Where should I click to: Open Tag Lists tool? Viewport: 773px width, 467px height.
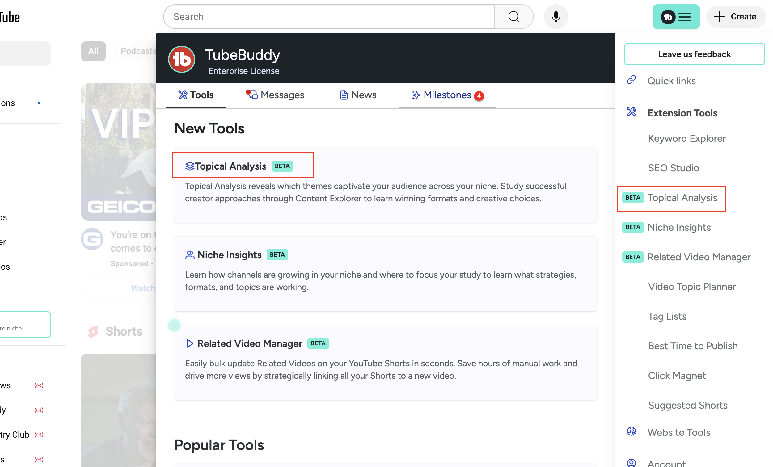(667, 316)
